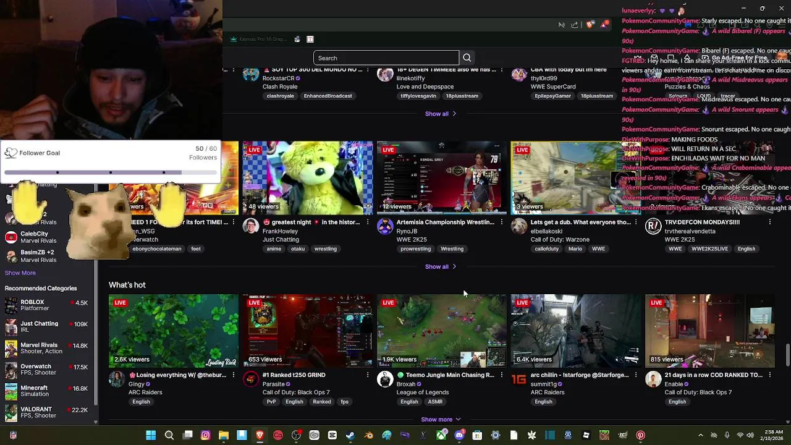791x445 pixels.
Task: Open Steam from the taskbar
Action: 350,436
